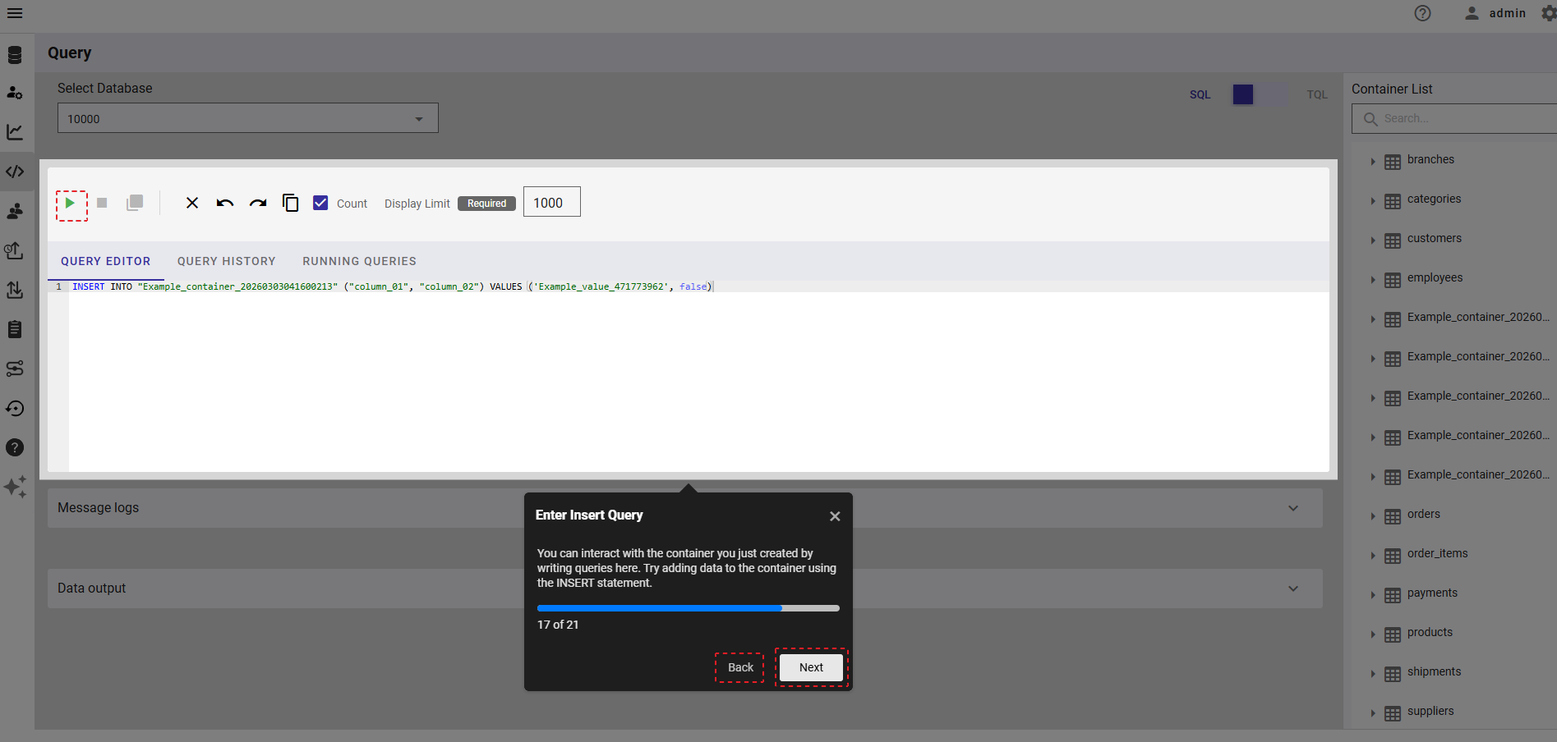Click the stop query square icon
Viewport: 1557px width, 742px height.
click(x=102, y=203)
